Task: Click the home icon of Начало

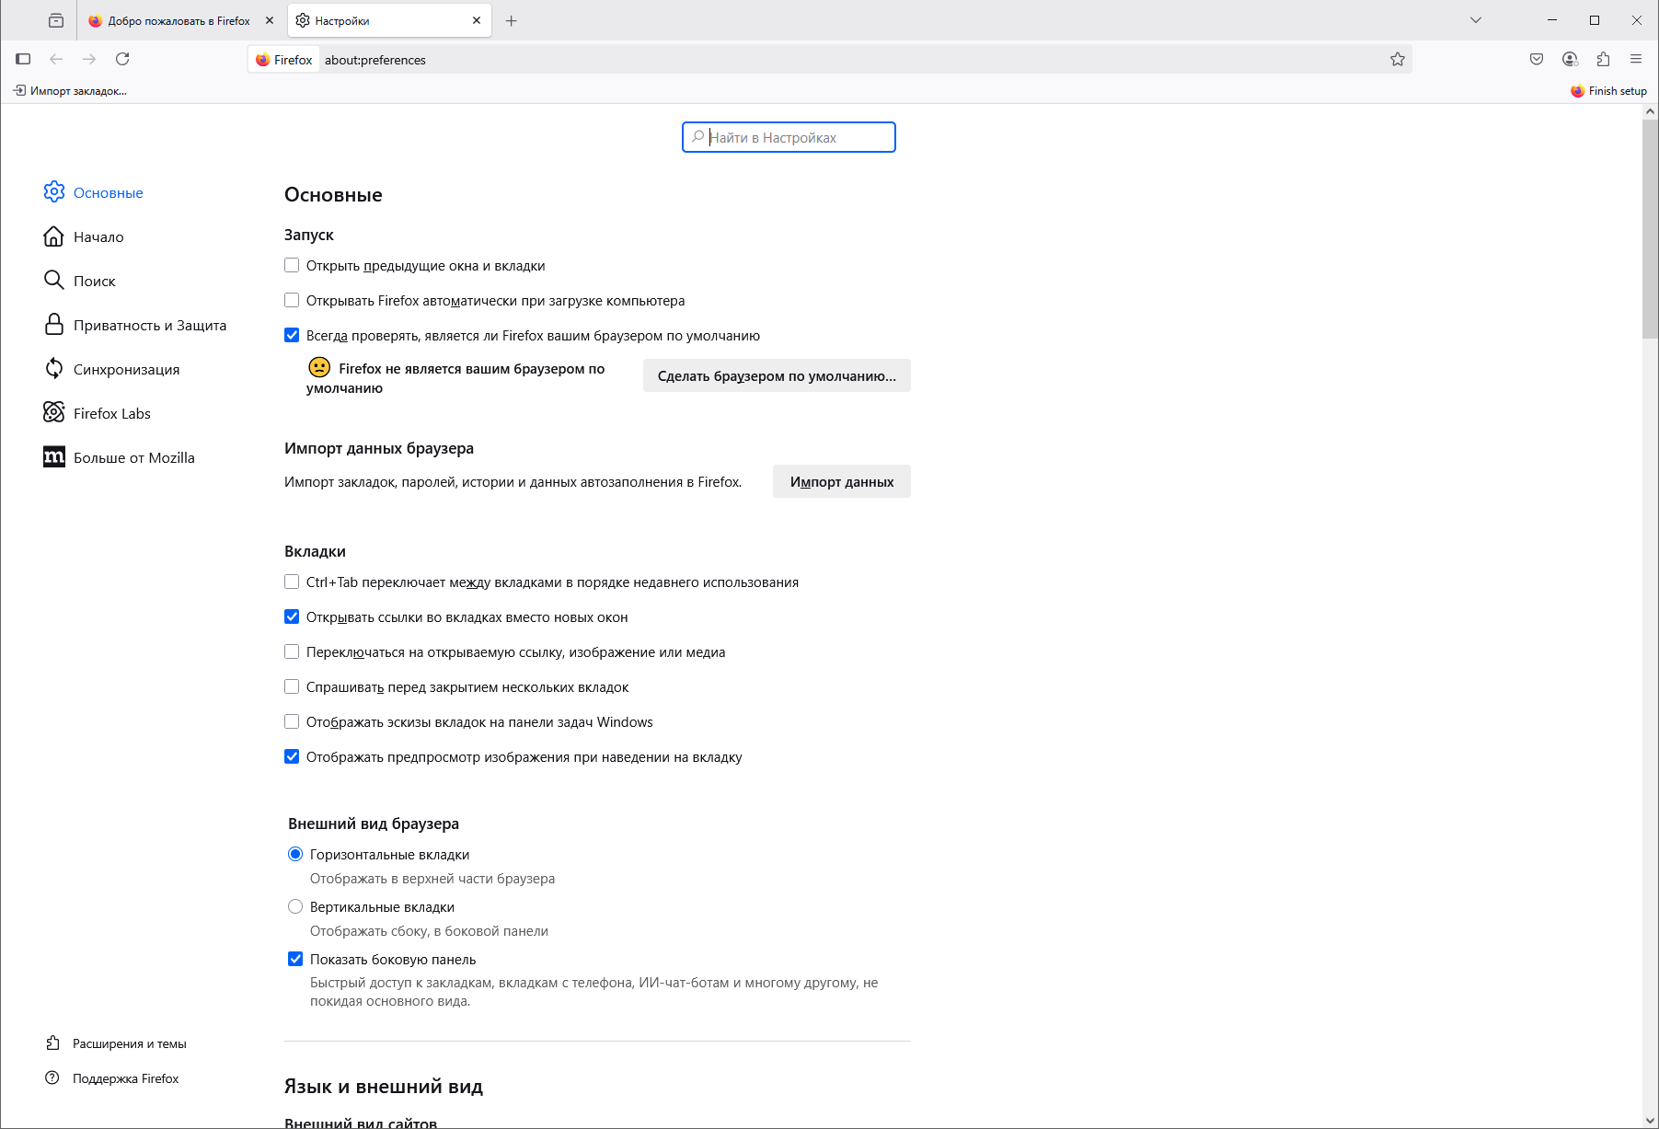Action: 54,236
